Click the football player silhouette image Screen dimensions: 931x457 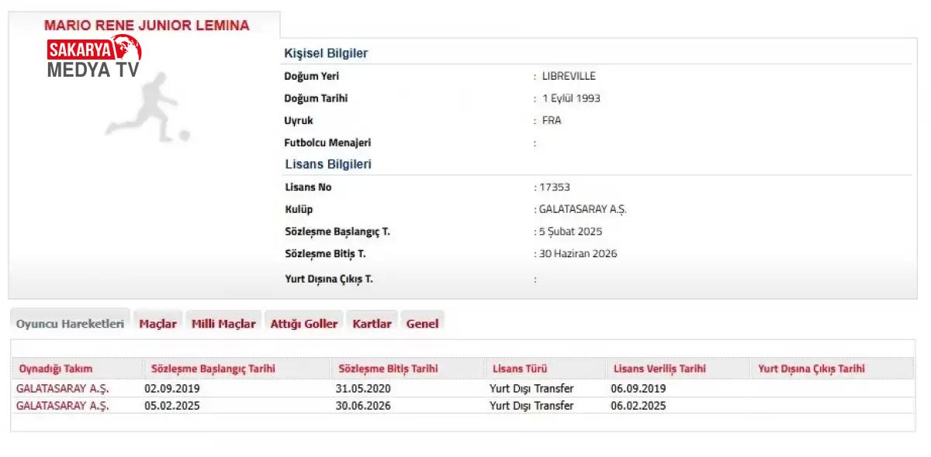pyautogui.click(x=147, y=108)
